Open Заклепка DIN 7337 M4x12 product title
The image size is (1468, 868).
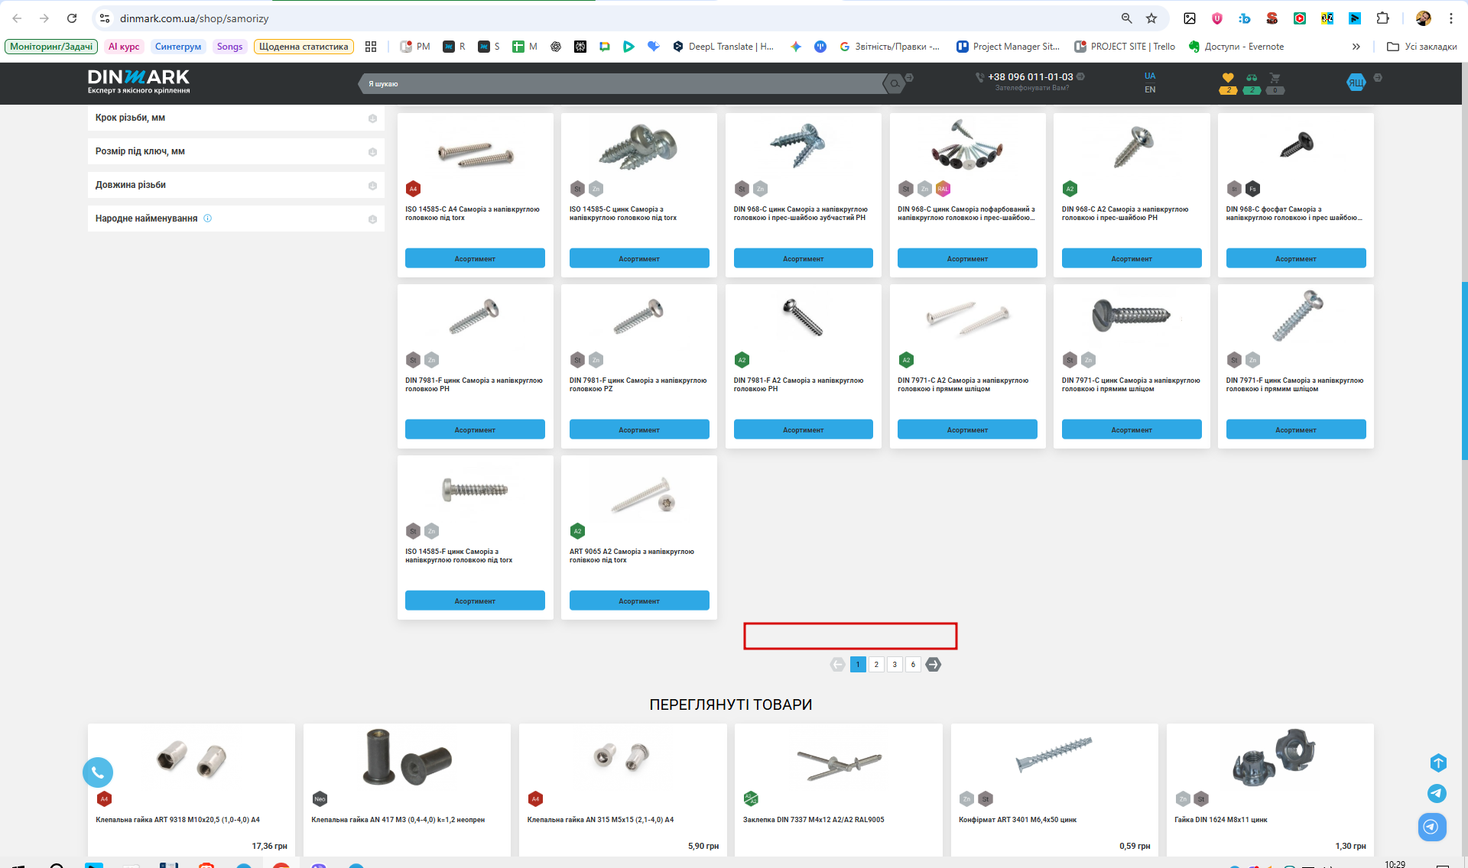[814, 820]
